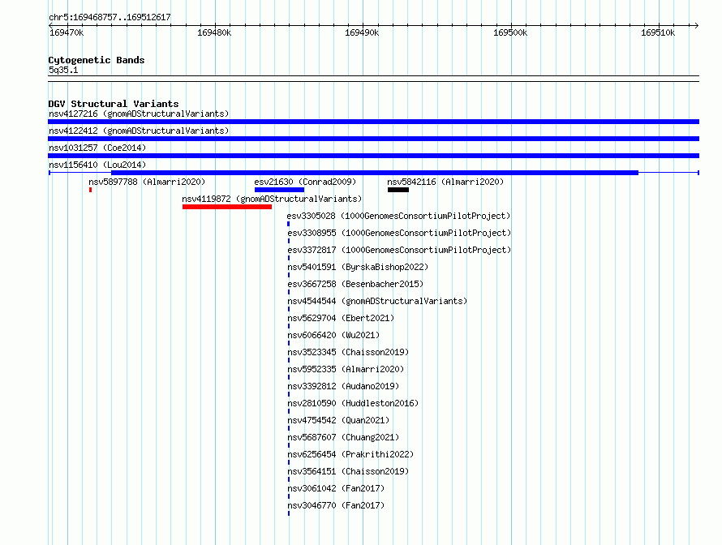Open the nsv1031257 (Coe2014) variant
This screenshot has width=722, height=545.
tap(97, 148)
